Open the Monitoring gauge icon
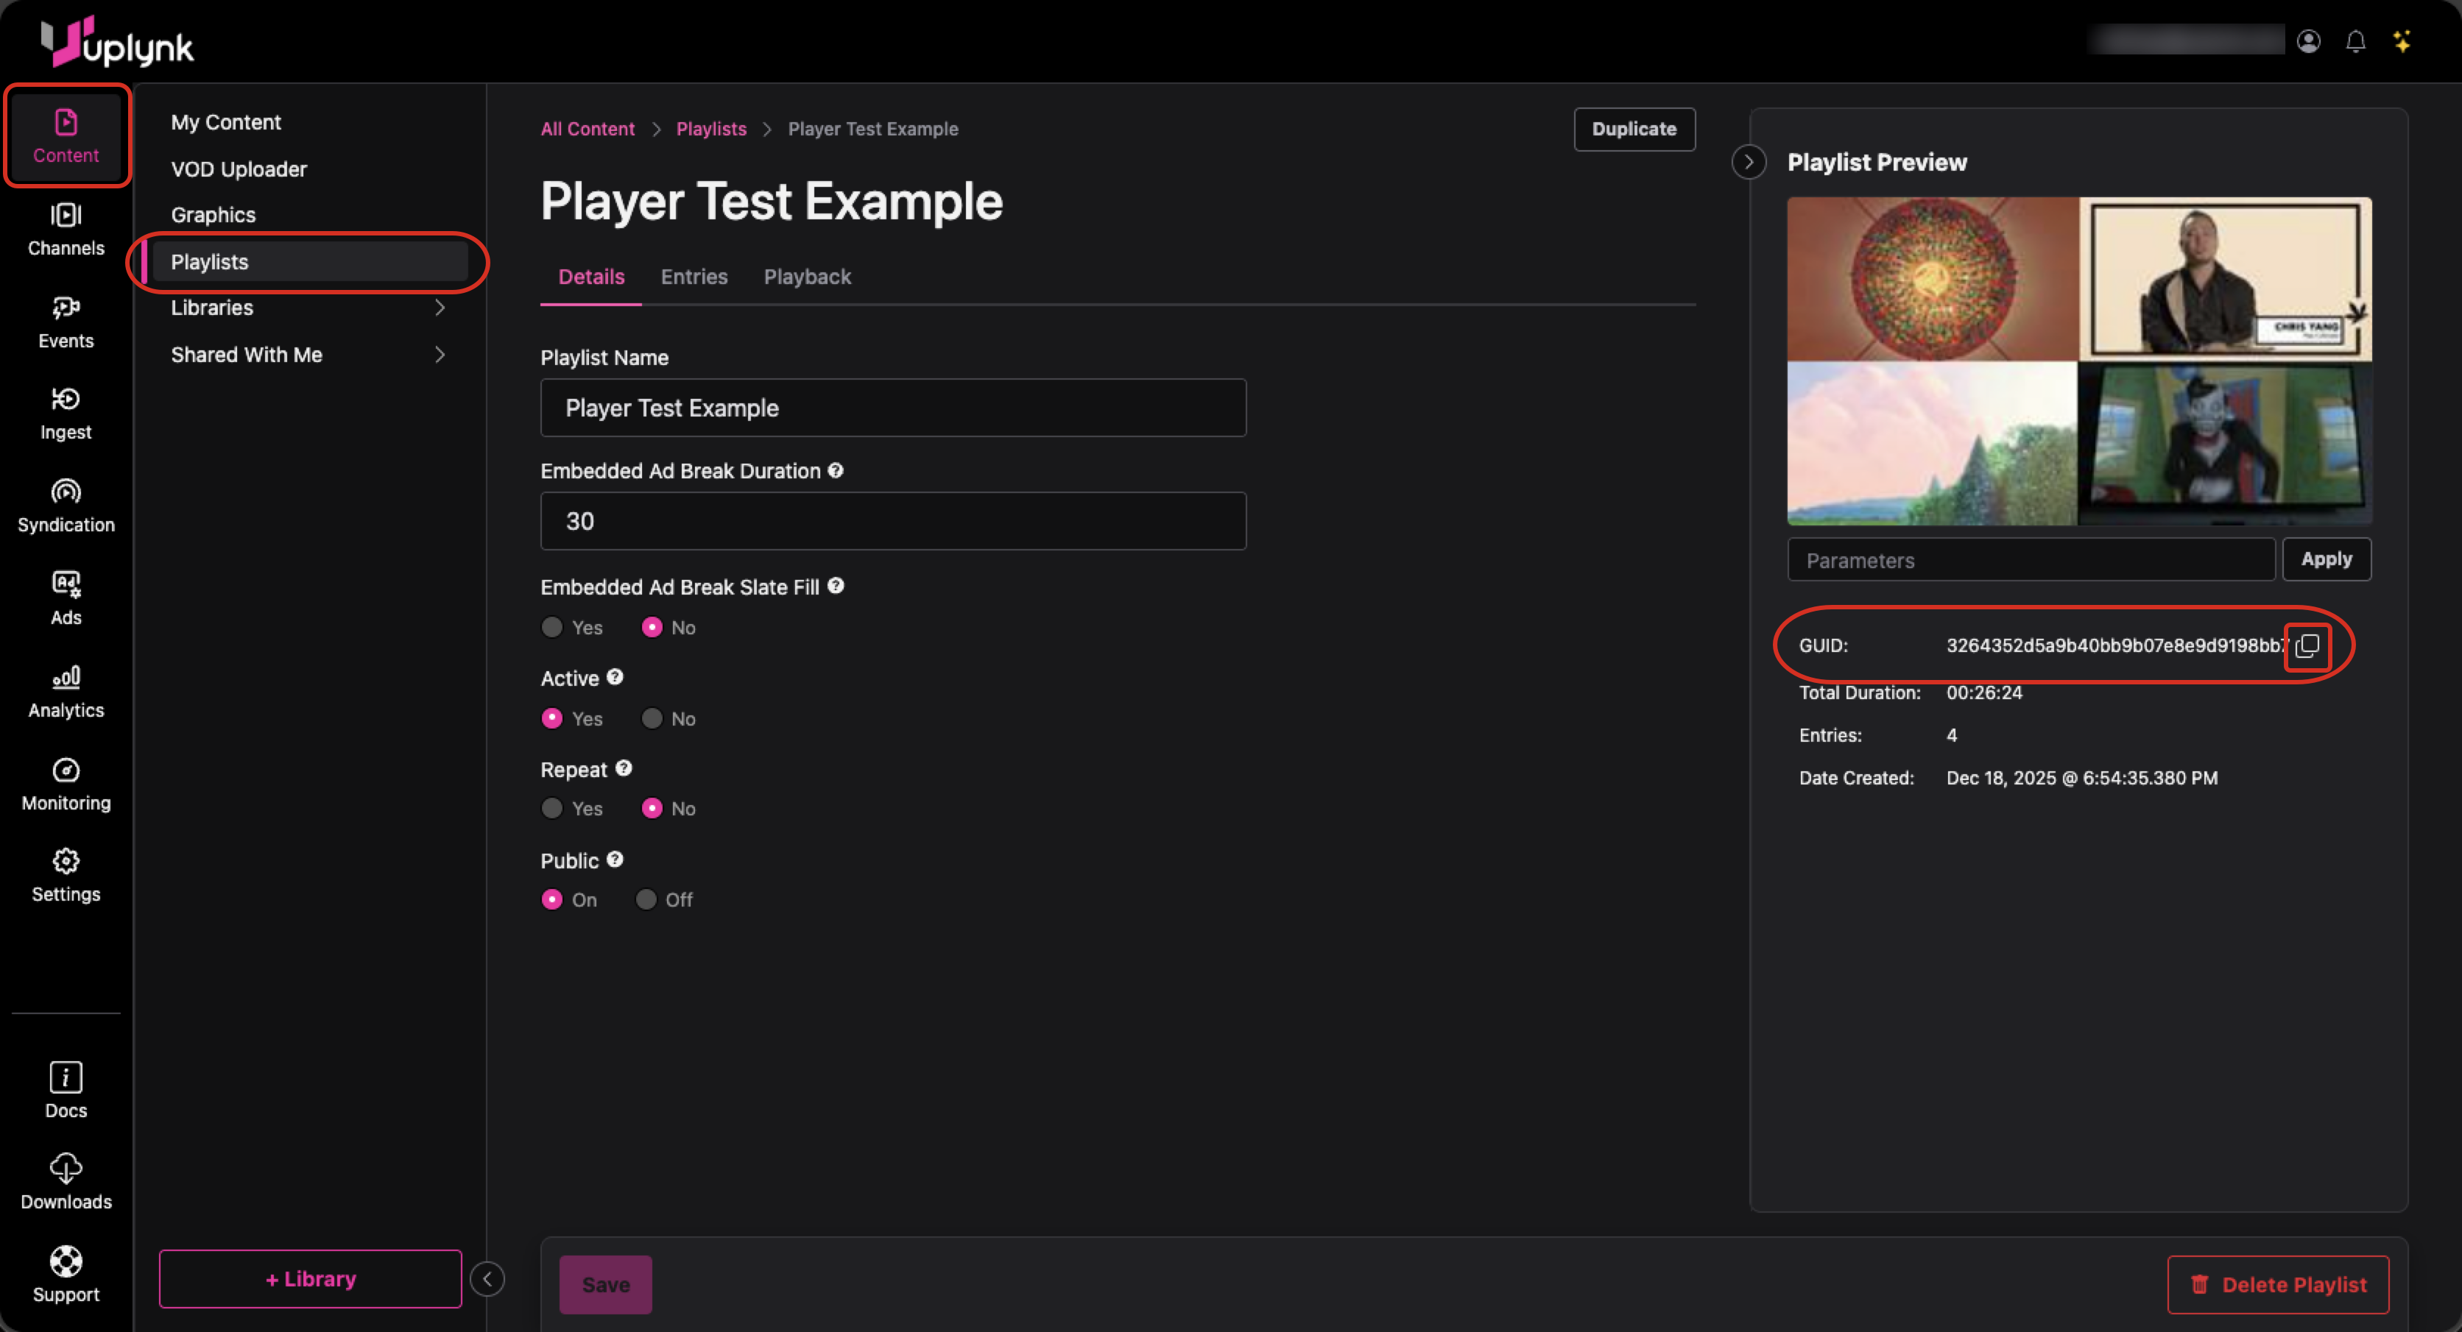 click(x=66, y=770)
